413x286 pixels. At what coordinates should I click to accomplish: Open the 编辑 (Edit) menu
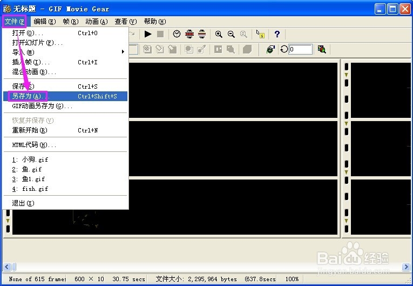[x=44, y=22]
